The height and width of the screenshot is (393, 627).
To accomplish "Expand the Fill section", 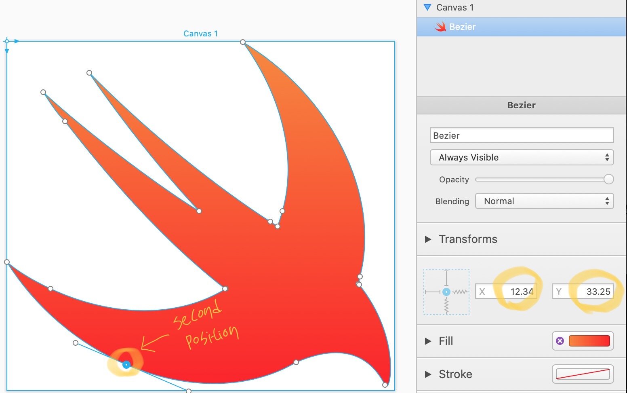I will point(428,341).
